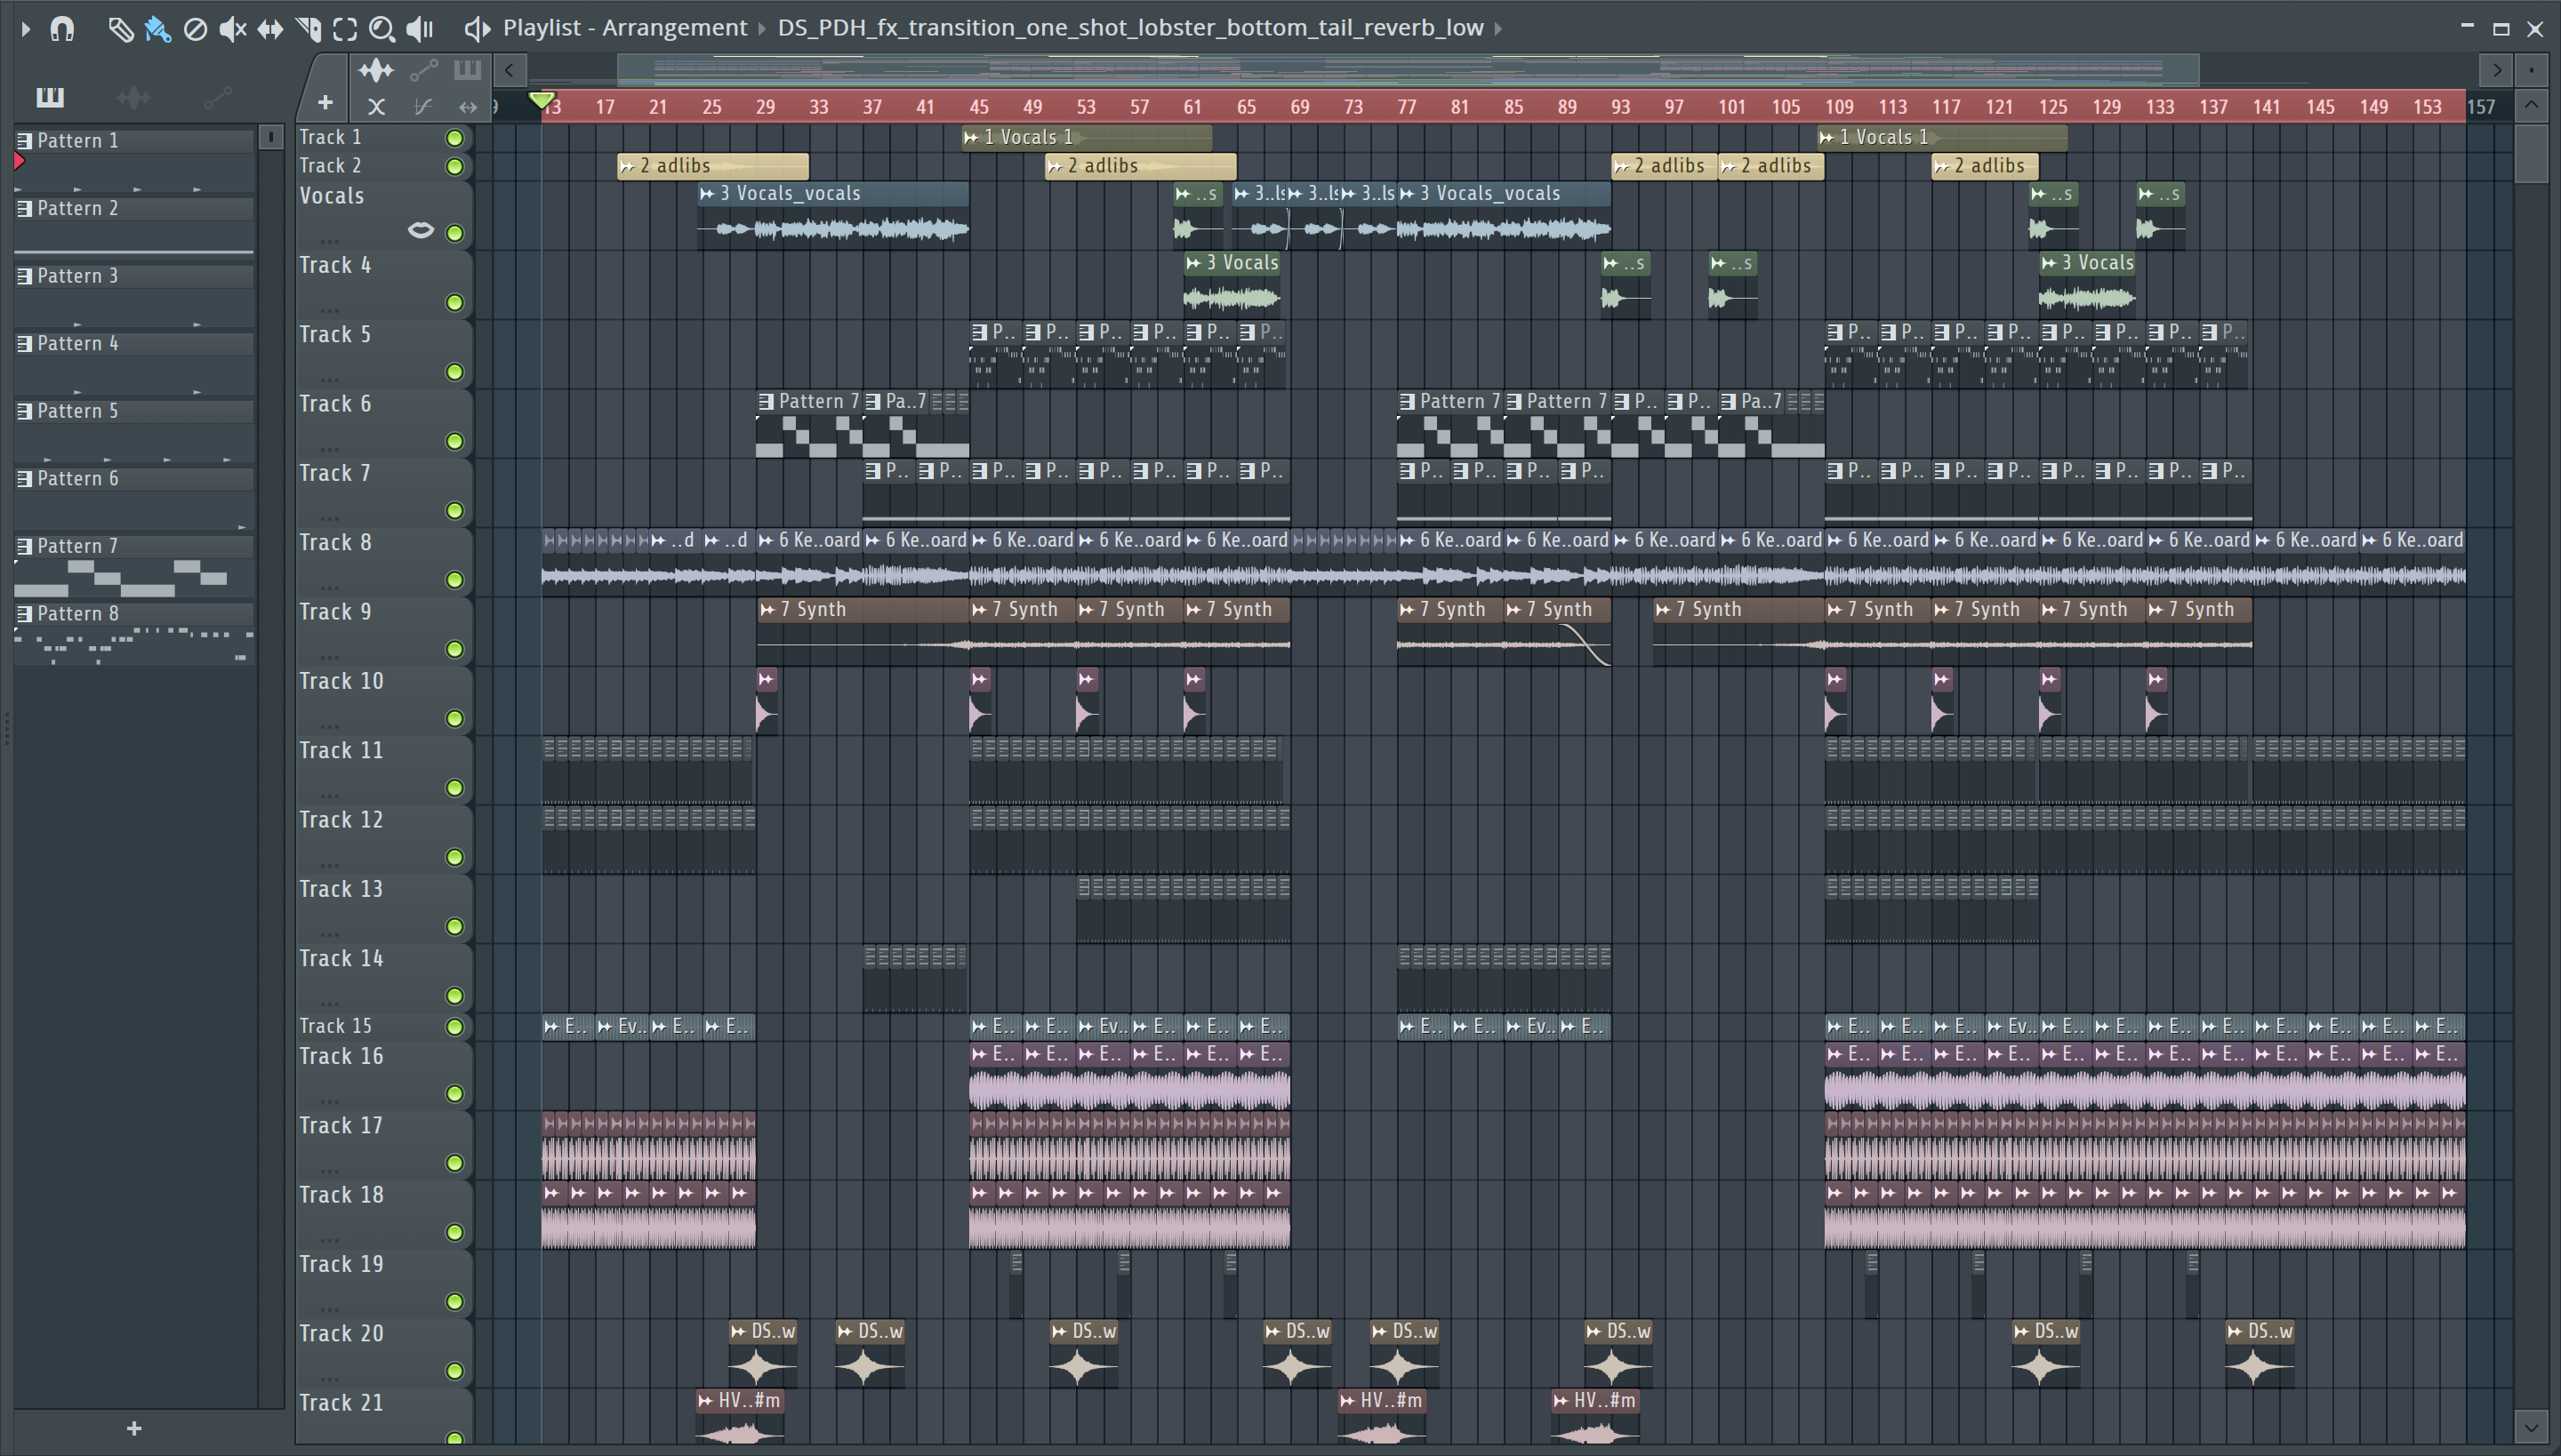Screen dimensions: 2561x1456
Task: Expand the arrow after the clip name
Action: pyautogui.click(x=1498, y=28)
